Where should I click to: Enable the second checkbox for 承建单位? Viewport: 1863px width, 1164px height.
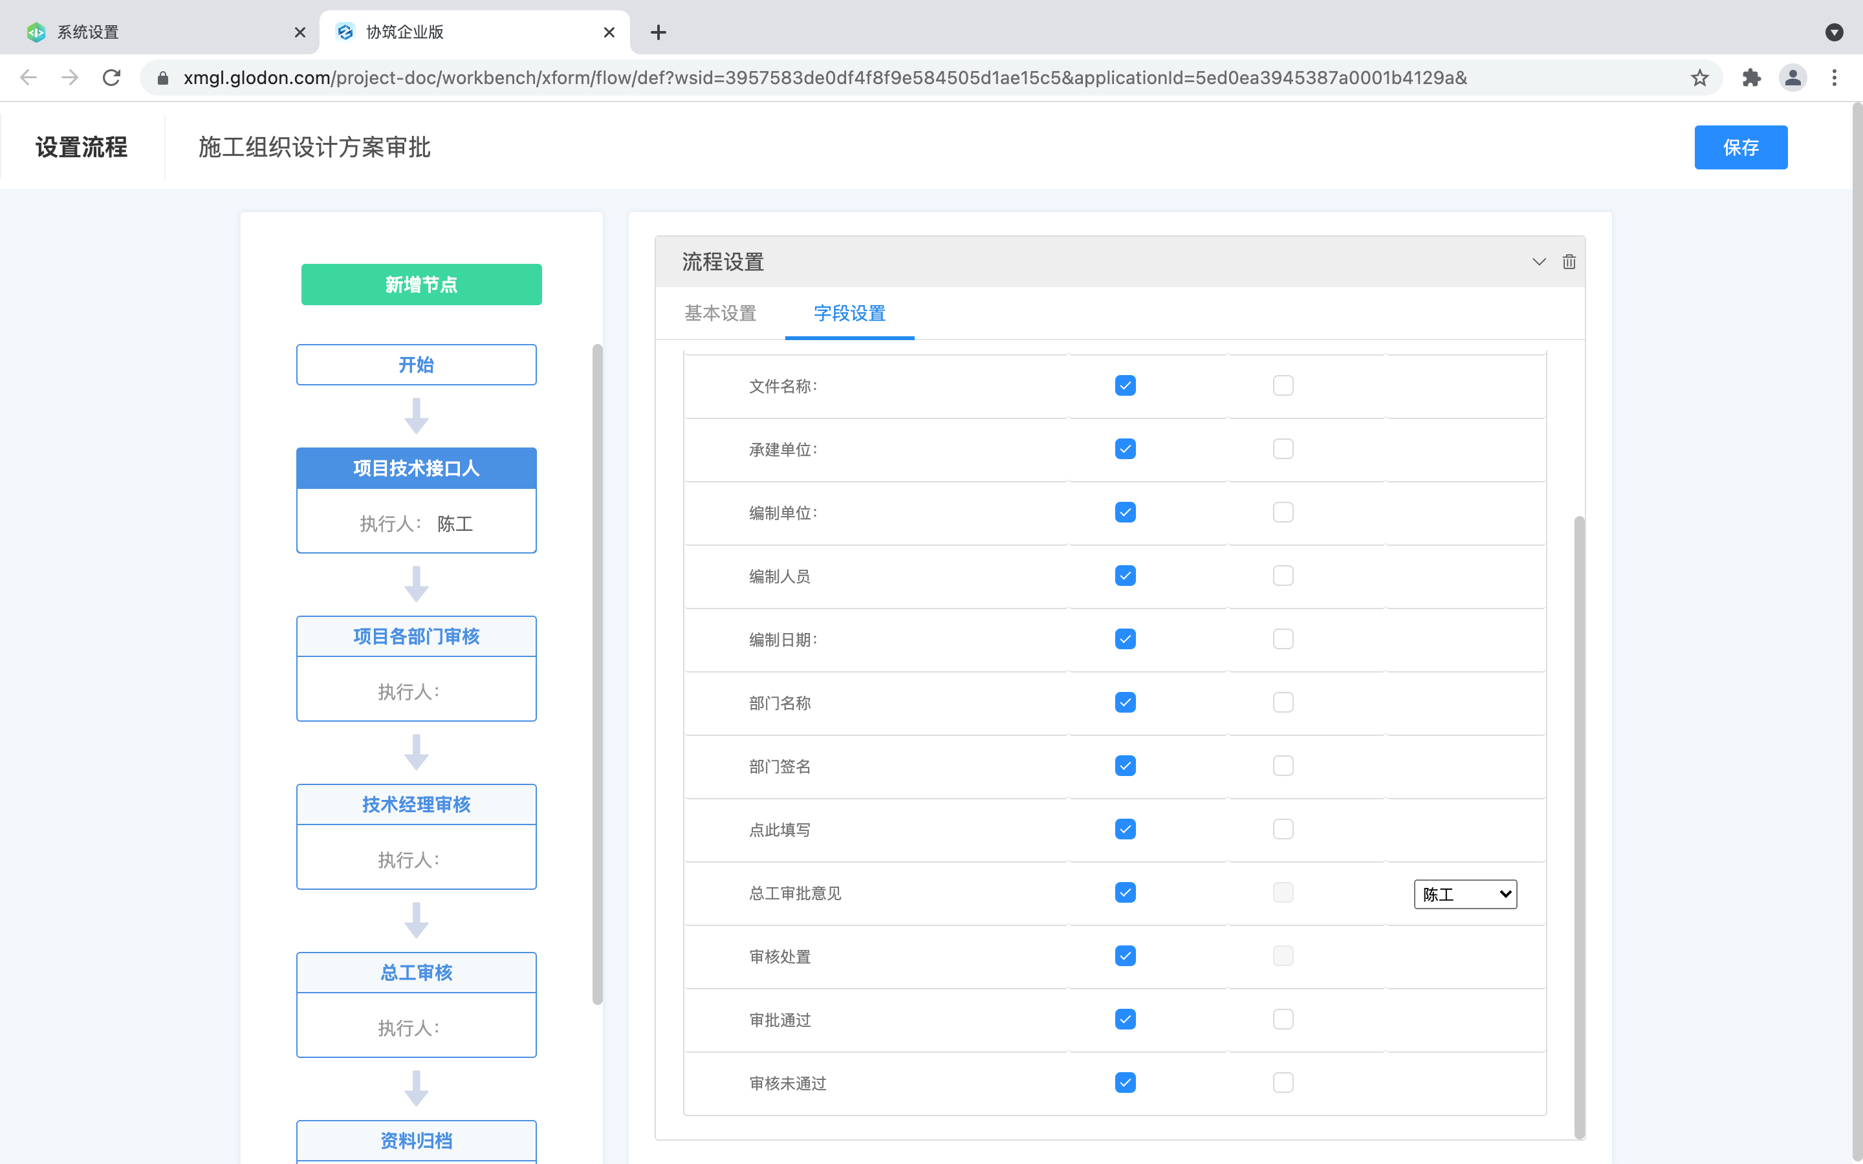click(x=1283, y=449)
